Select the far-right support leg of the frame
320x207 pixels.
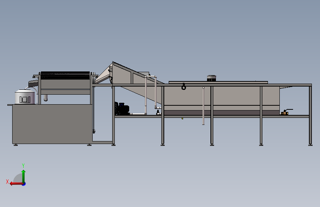310,116
